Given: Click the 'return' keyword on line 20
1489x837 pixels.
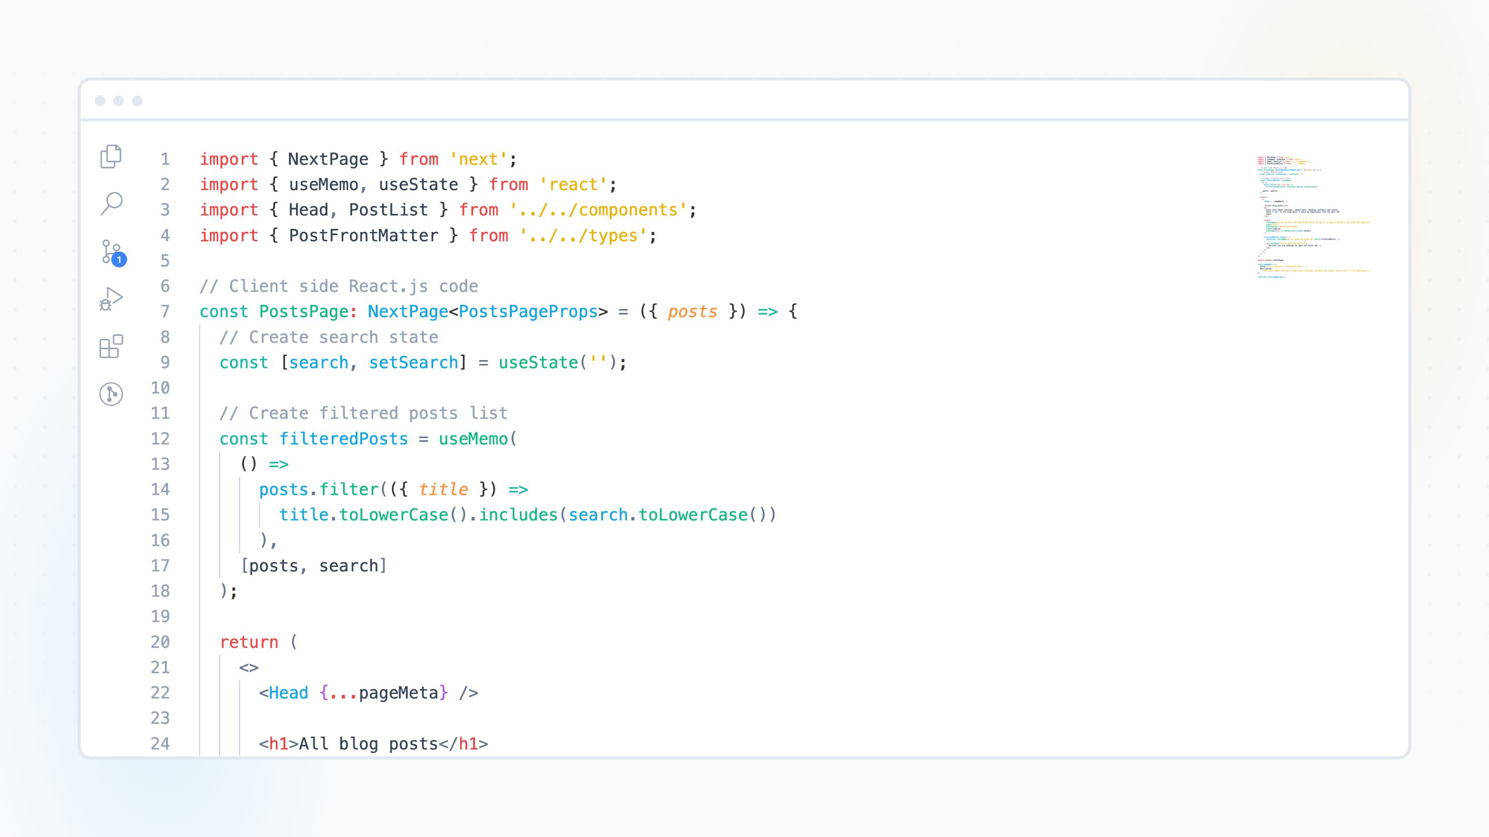Looking at the screenshot, I should 249,642.
